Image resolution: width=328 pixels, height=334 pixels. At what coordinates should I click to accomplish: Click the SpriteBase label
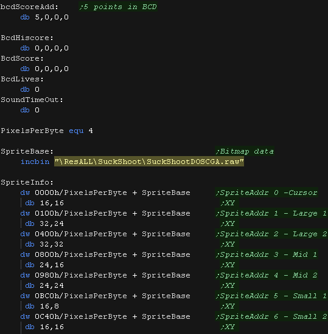click(x=27, y=151)
